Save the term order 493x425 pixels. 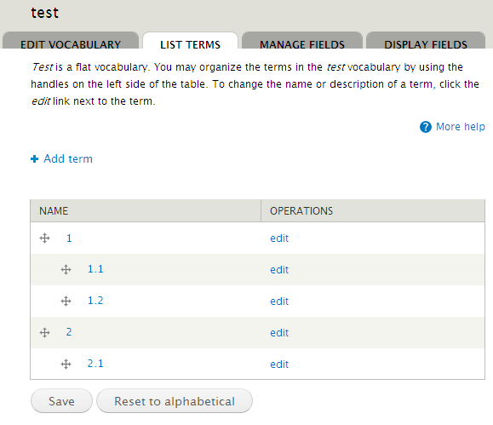(x=61, y=401)
